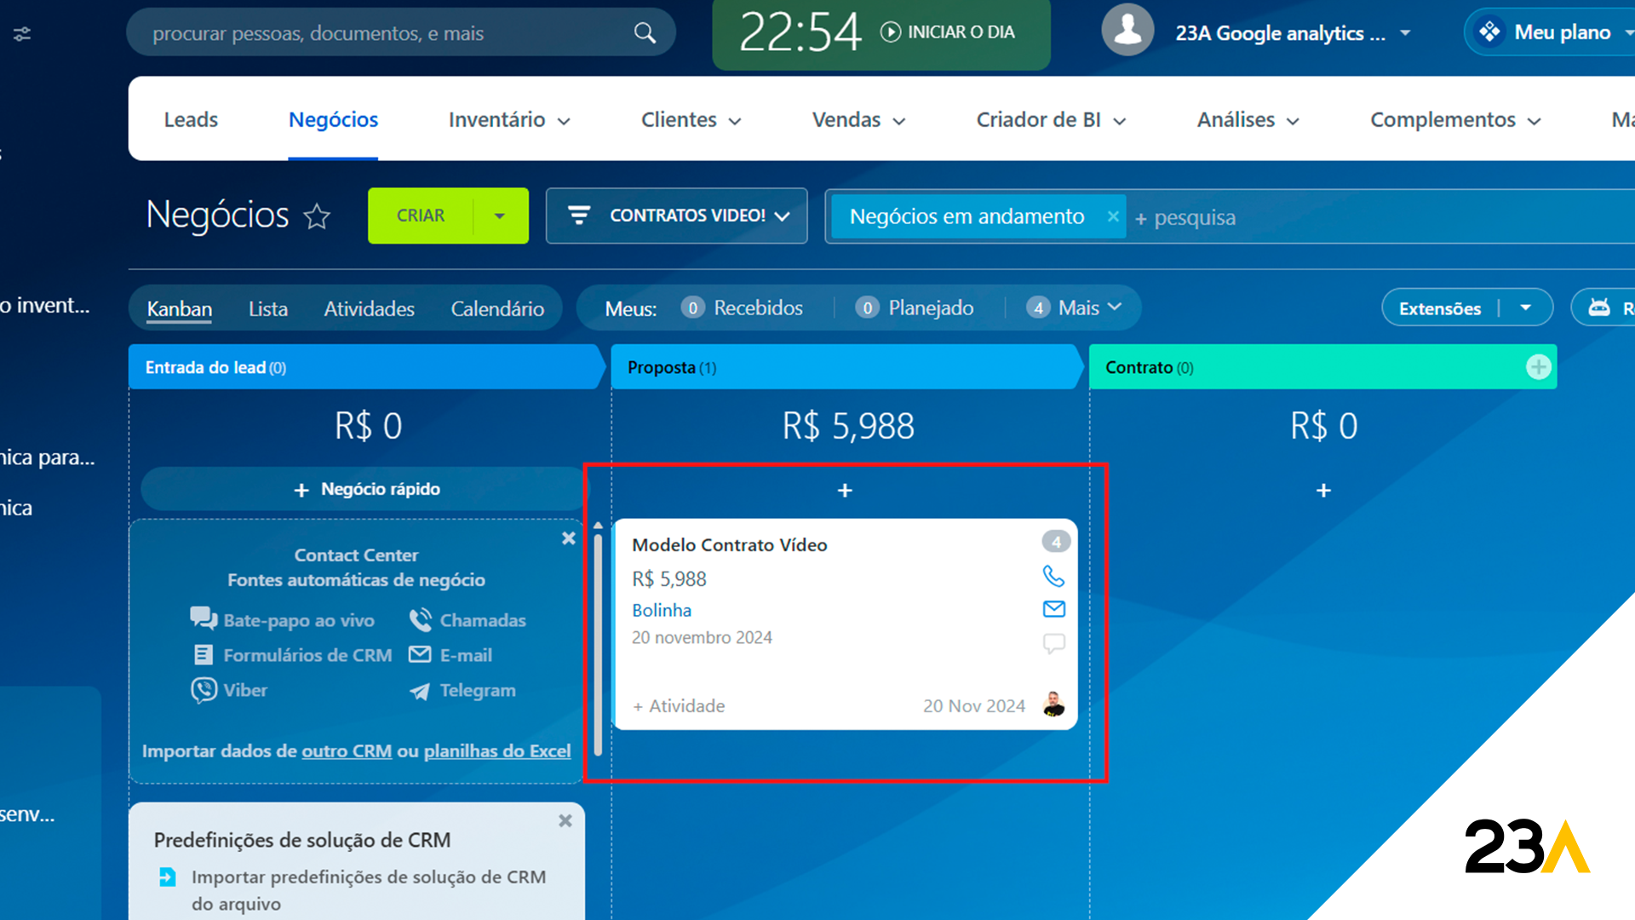Click the email envelope icon on deal card

(x=1053, y=609)
